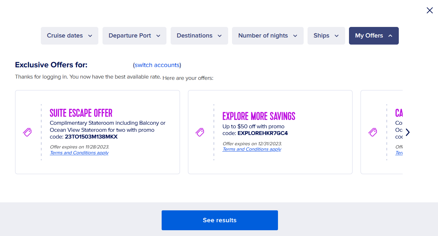Select the Explore More Savings offer card
The image size is (438, 236).
(x=270, y=132)
